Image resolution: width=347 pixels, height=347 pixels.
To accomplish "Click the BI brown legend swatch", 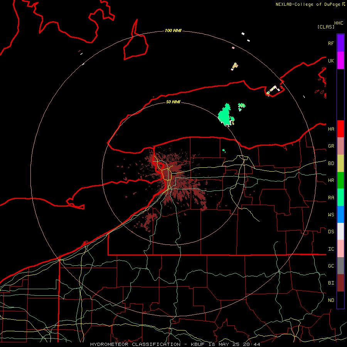I will (340, 283).
